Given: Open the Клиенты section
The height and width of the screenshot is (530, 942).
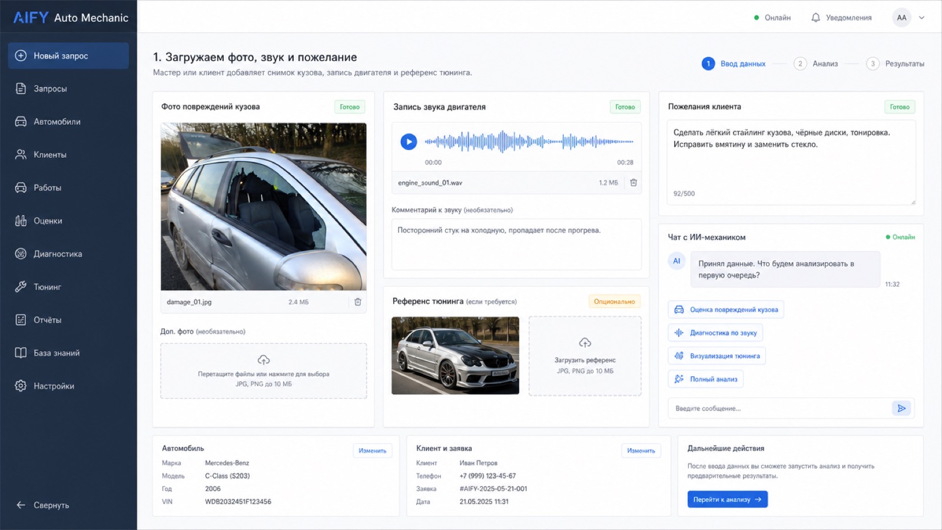Looking at the screenshot, I should tap(68, 154).
